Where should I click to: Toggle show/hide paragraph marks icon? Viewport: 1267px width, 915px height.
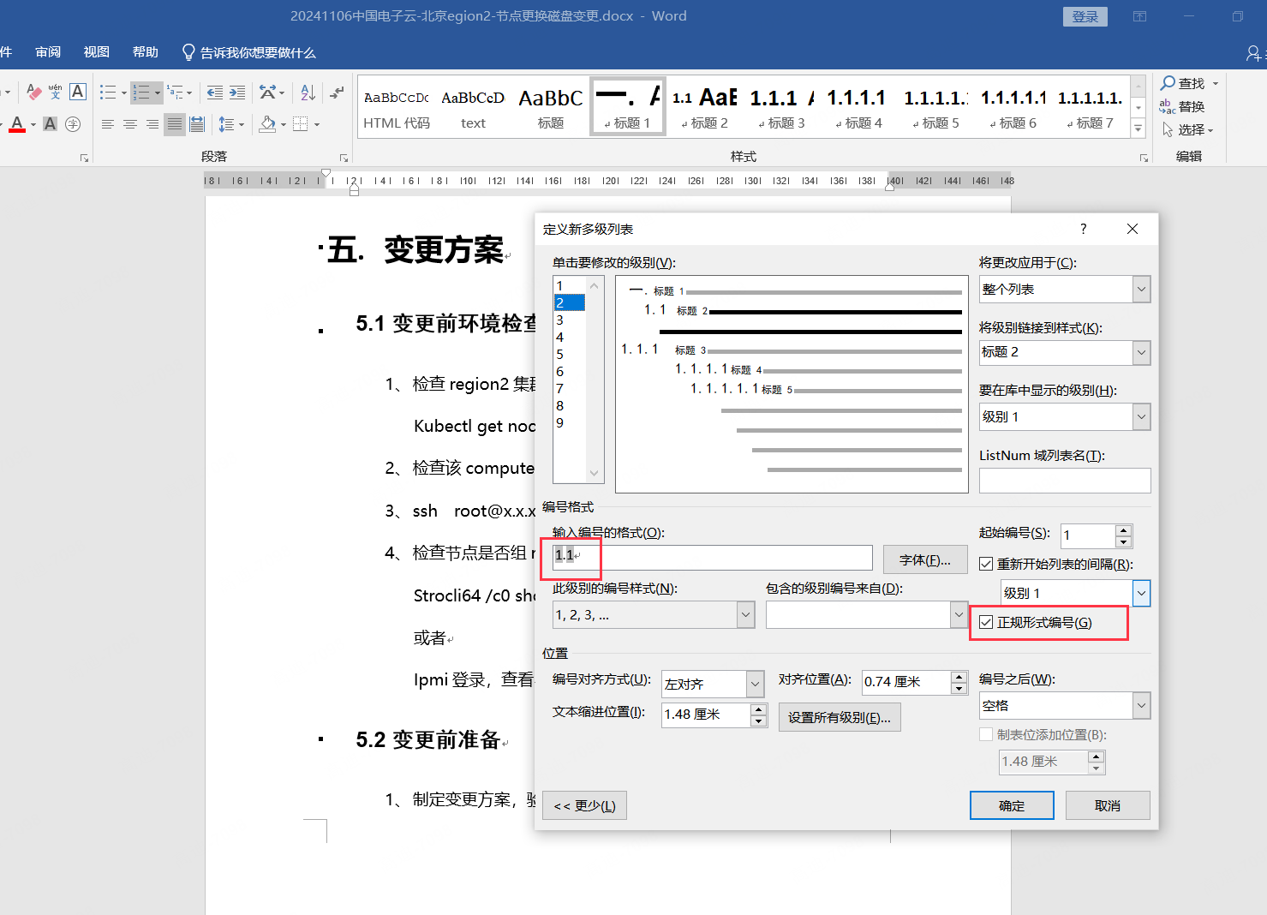(338, 92)
